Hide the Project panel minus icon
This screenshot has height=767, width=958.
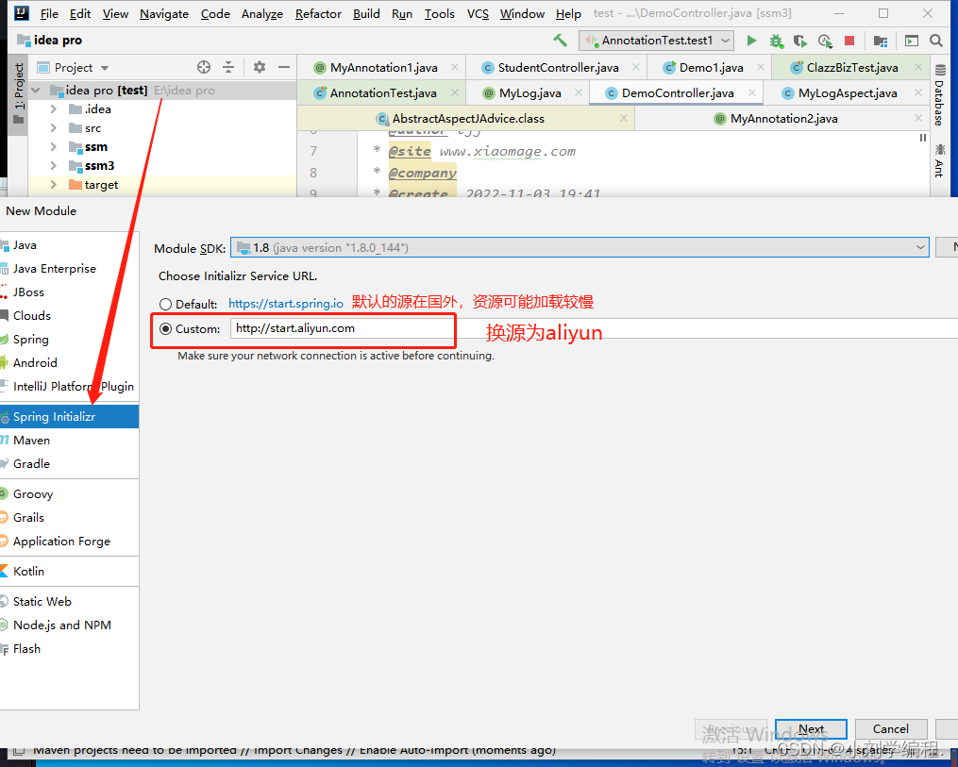tap(284, 67)
